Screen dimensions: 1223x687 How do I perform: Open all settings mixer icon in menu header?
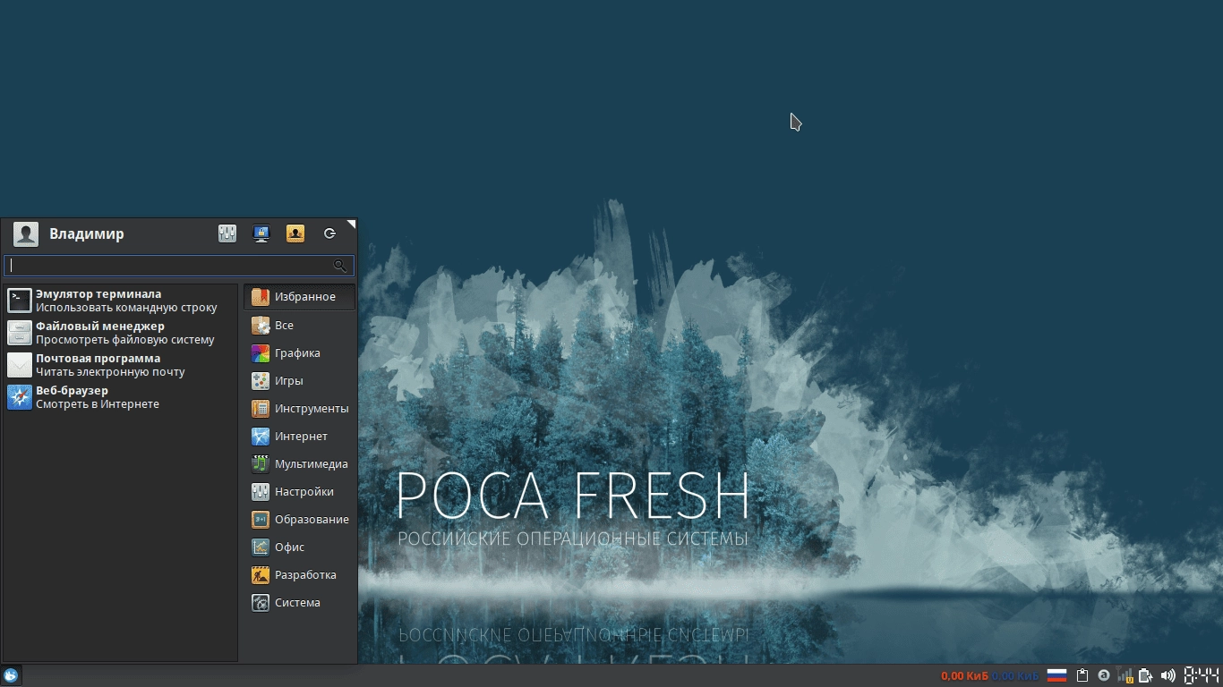point(227,233)
